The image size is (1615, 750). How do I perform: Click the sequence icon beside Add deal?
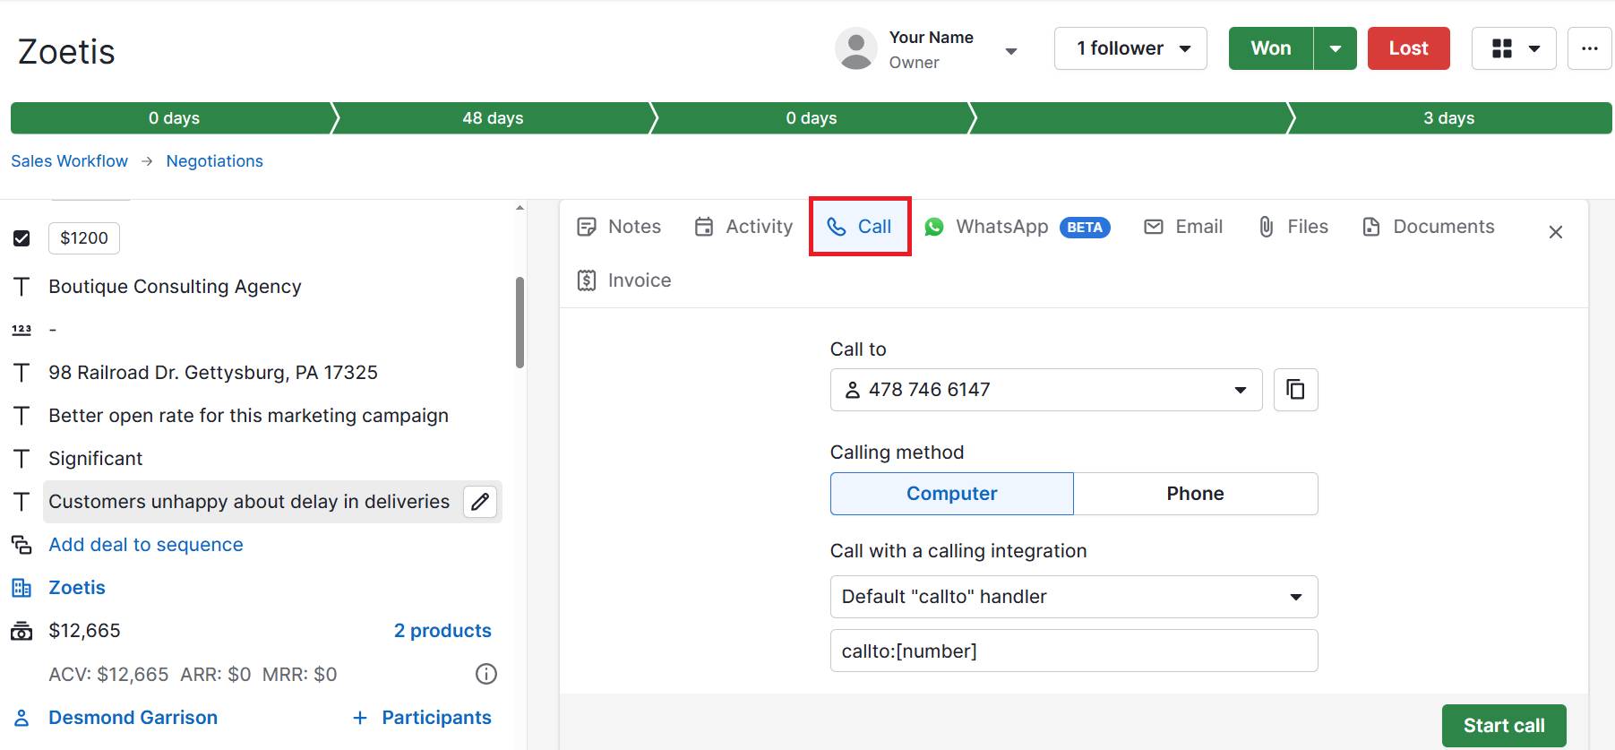coord(21,545)
